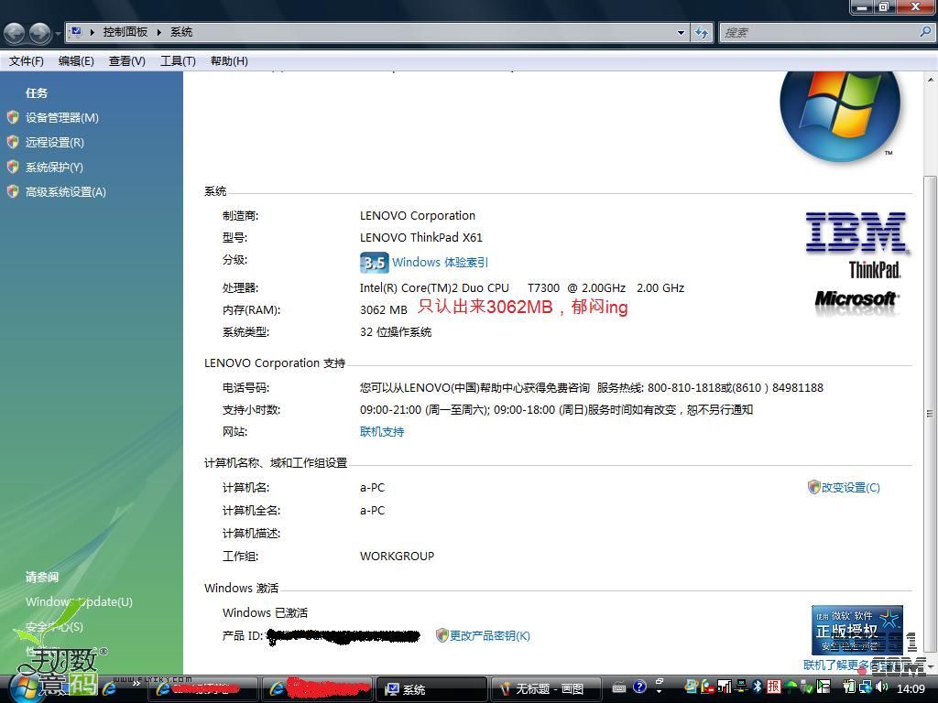Image resolution: width=938 pixels, height=703 pixels.
Task: Open 设备管理器(M) from the task pane
Action: click(61, 117)
